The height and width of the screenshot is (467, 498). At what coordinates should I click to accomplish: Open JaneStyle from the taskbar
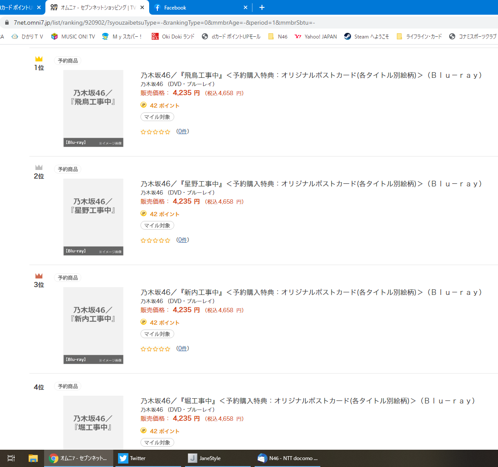click(217, 458)
